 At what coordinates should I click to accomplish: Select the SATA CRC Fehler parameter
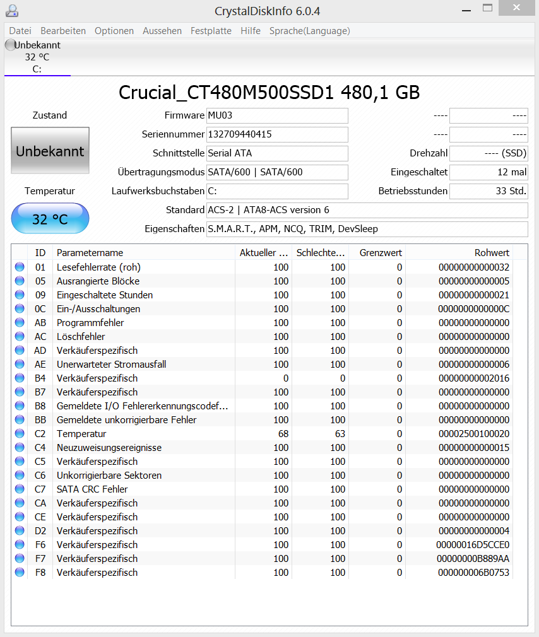(92, 489)
